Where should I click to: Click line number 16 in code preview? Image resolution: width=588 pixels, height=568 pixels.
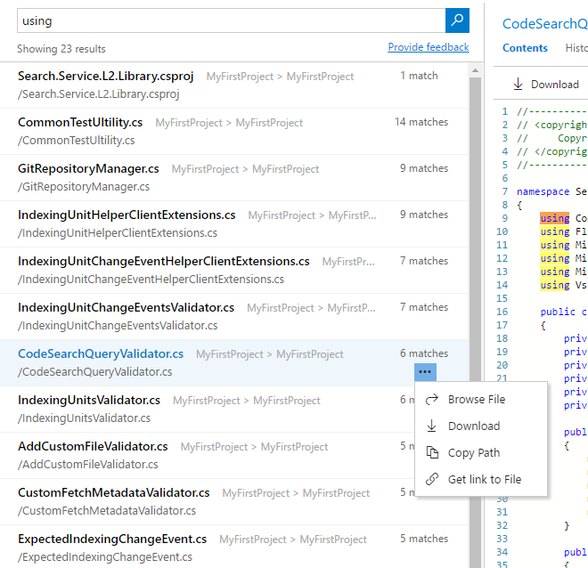pyautogui.click(x=502, y=312)
